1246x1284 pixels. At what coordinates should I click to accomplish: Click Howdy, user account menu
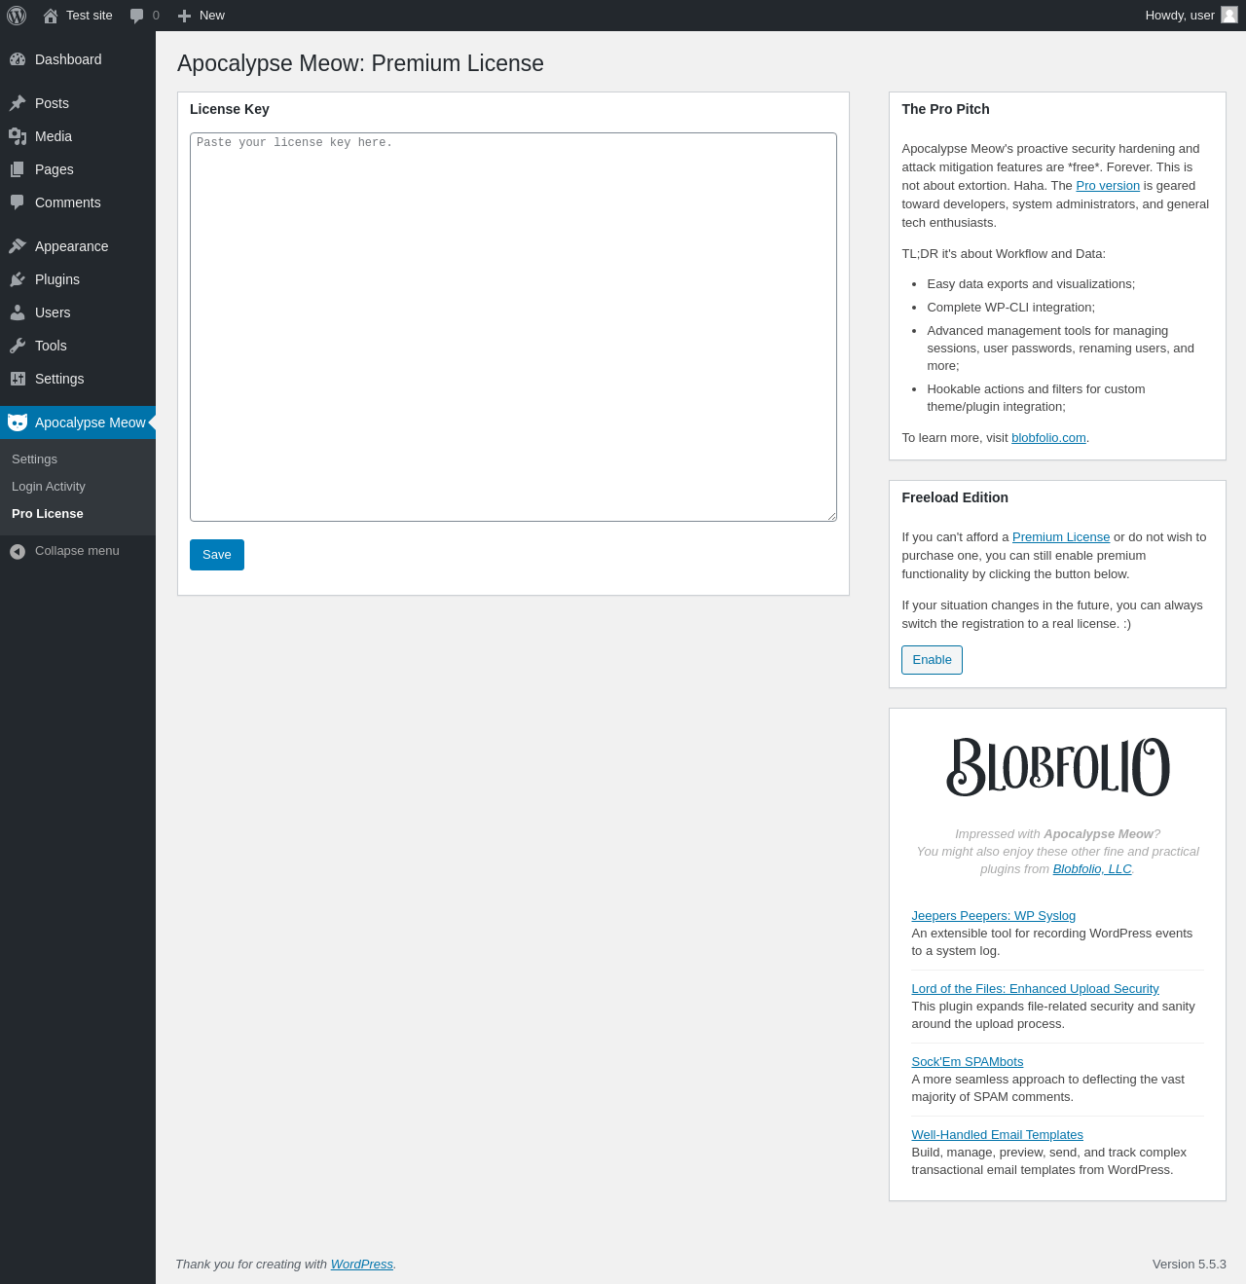click(x=1191, y=16)
